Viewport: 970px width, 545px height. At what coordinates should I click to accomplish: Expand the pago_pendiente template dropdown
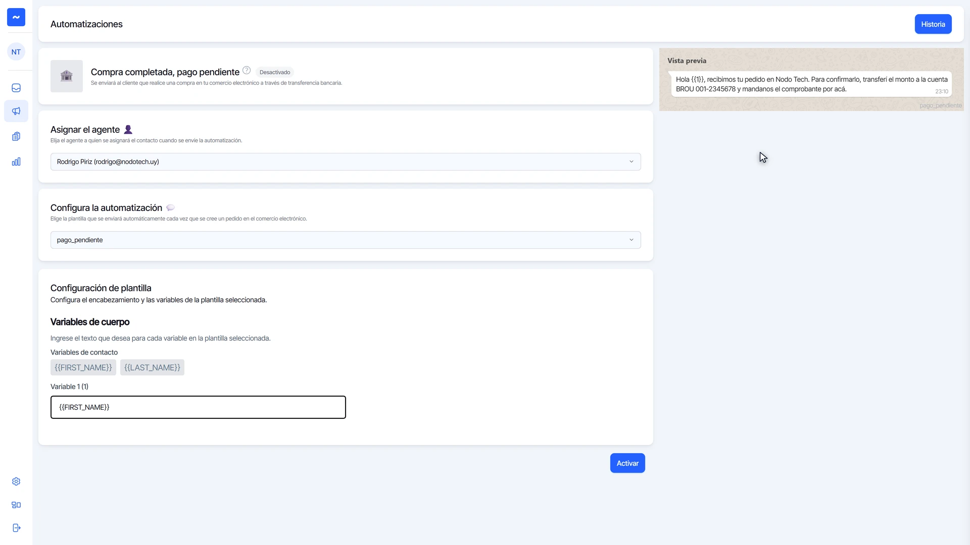346,240
